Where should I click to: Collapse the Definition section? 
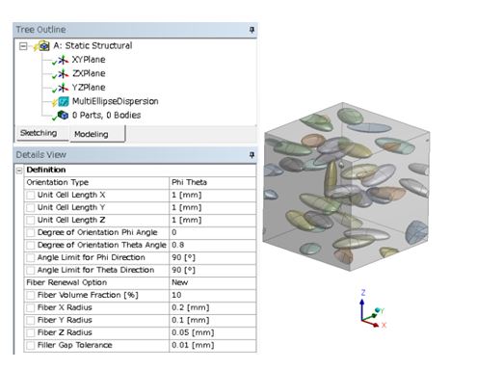19,170
